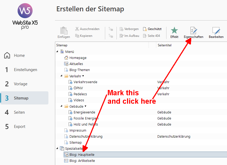Click the Bearbeiten edit icon
Viewport: 227px width, 165px height.
[x=216, y=33]
